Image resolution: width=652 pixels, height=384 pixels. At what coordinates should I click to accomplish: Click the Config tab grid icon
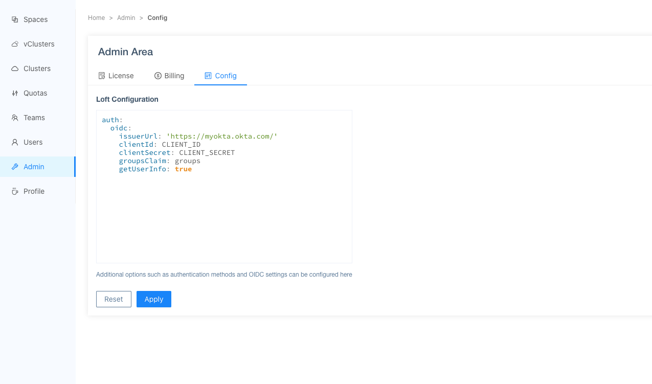(x=208, y=75)
